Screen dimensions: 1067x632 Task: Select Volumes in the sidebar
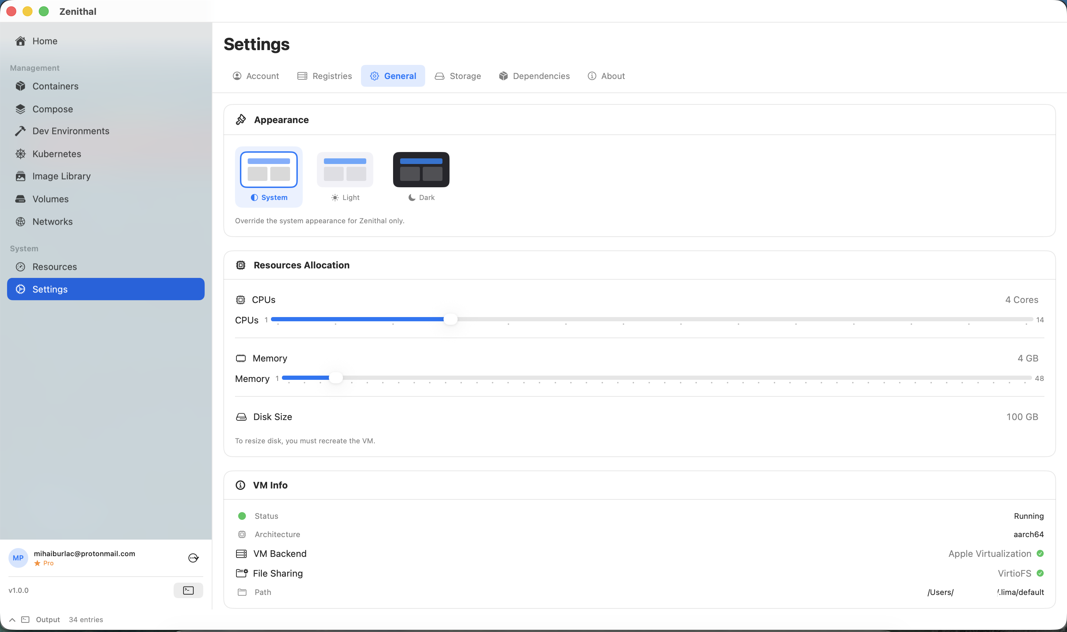coord(50,199)
